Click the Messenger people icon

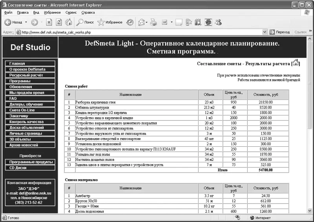pyautogui.click(x=218, y=22)
